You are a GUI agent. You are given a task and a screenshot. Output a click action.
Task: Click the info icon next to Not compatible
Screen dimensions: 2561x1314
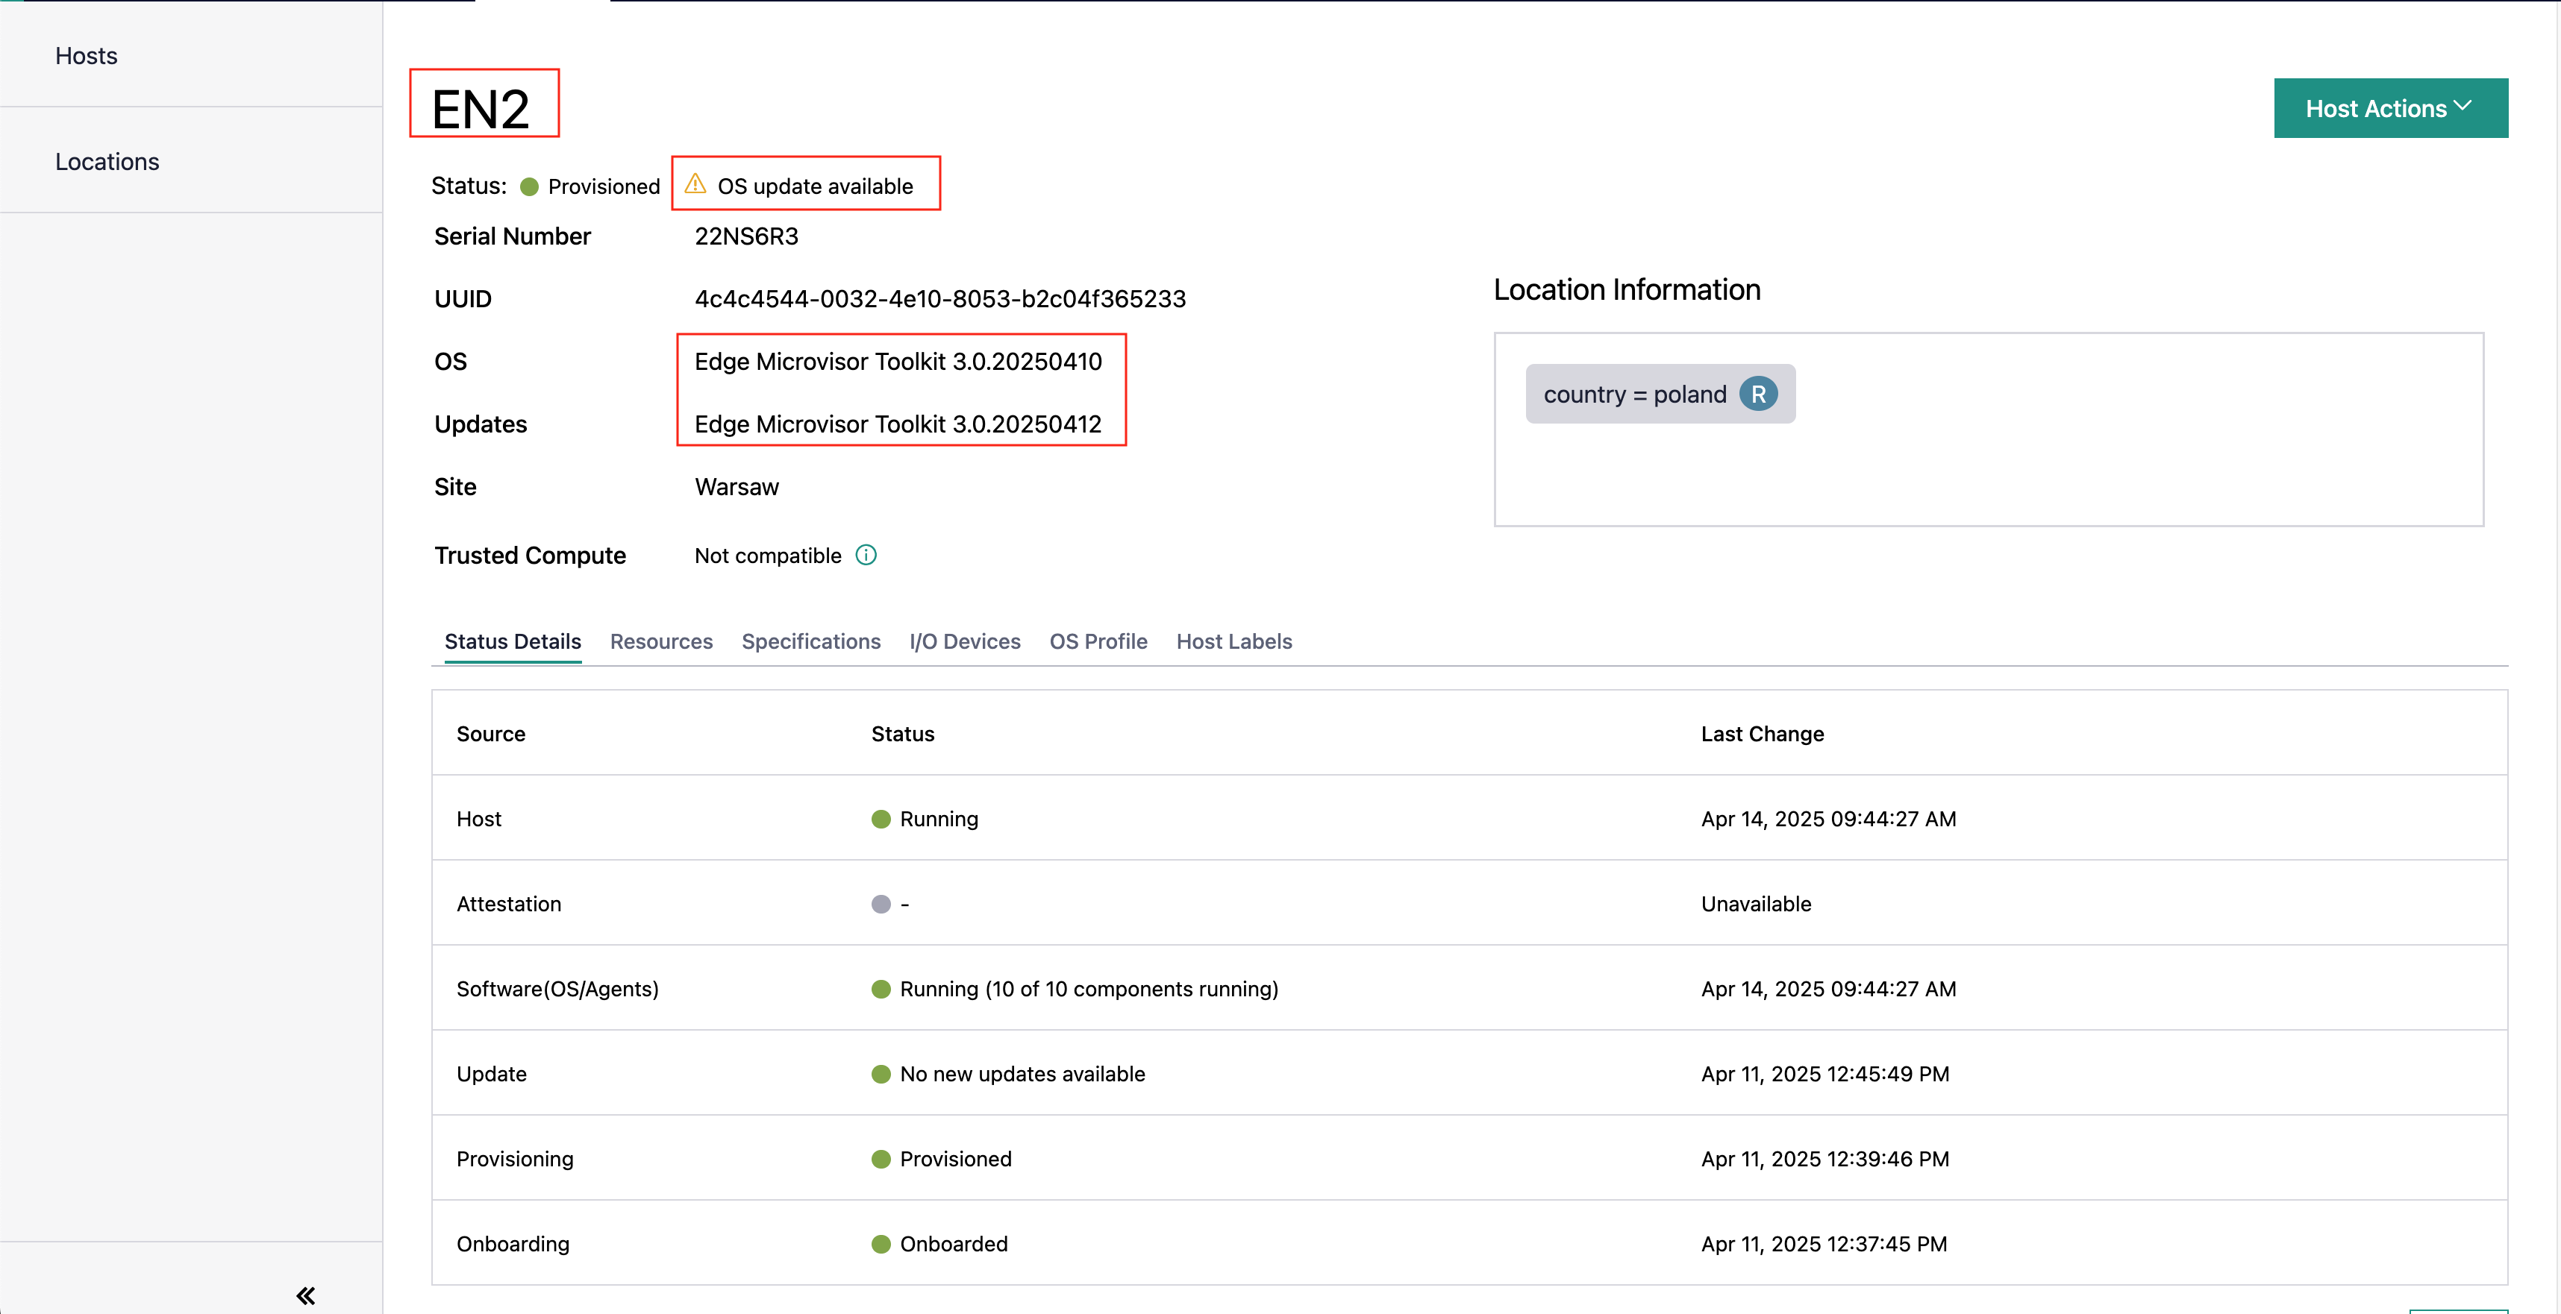coord(866,555)
